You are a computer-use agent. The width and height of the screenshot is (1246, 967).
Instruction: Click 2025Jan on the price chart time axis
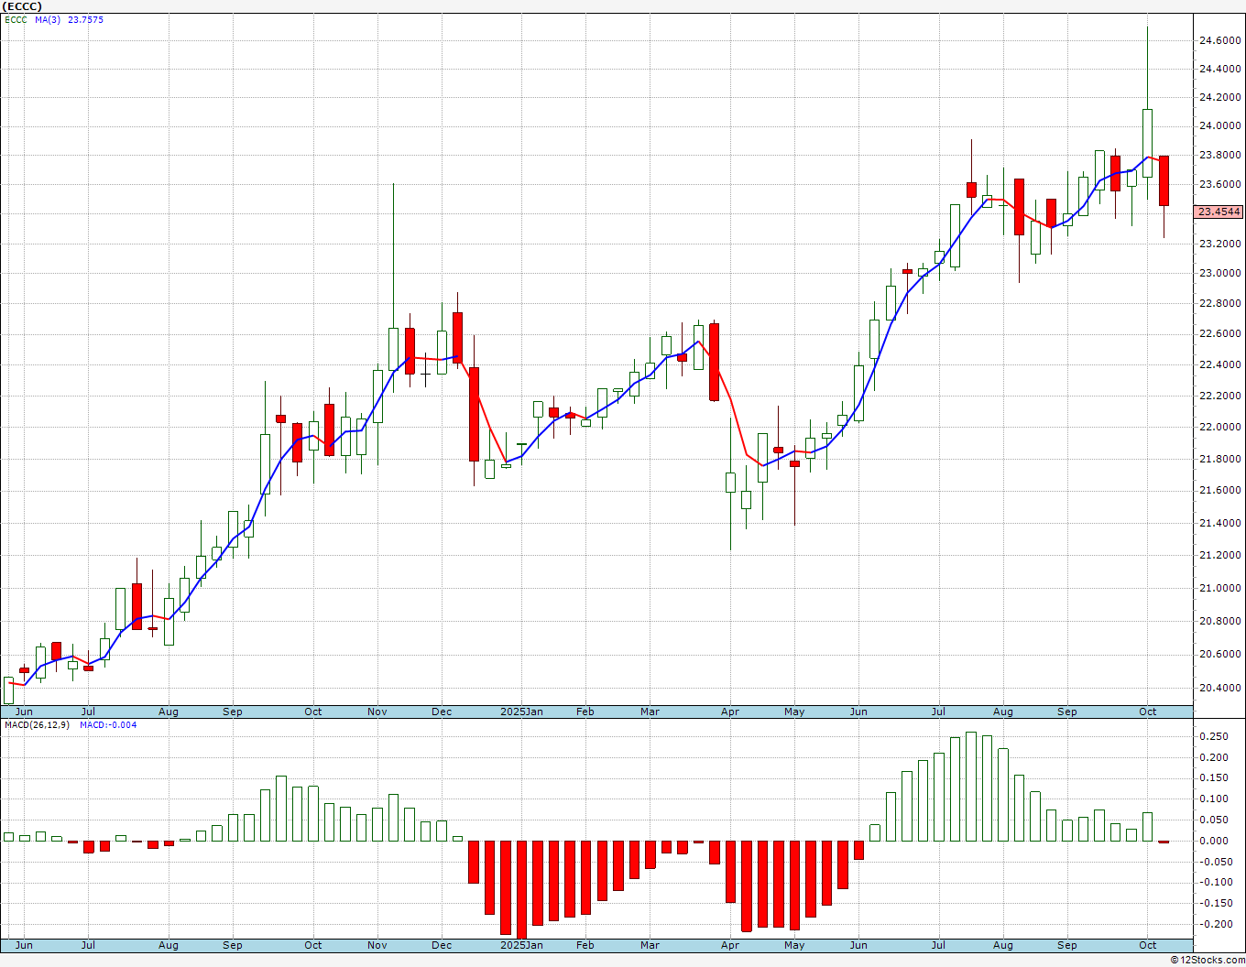click(521, 712)
